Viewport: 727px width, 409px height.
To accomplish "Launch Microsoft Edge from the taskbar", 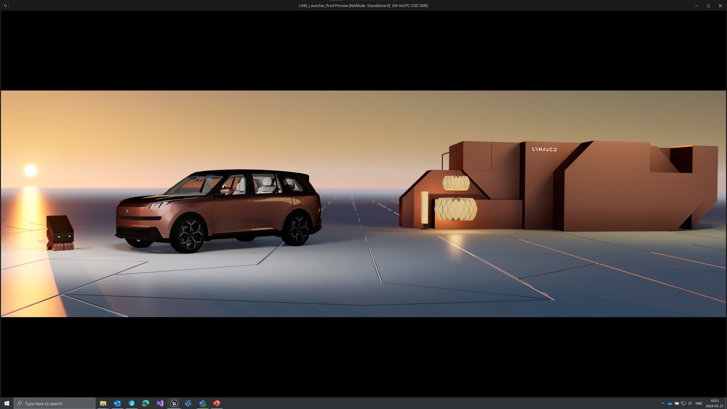I will (x=146, y=403).
